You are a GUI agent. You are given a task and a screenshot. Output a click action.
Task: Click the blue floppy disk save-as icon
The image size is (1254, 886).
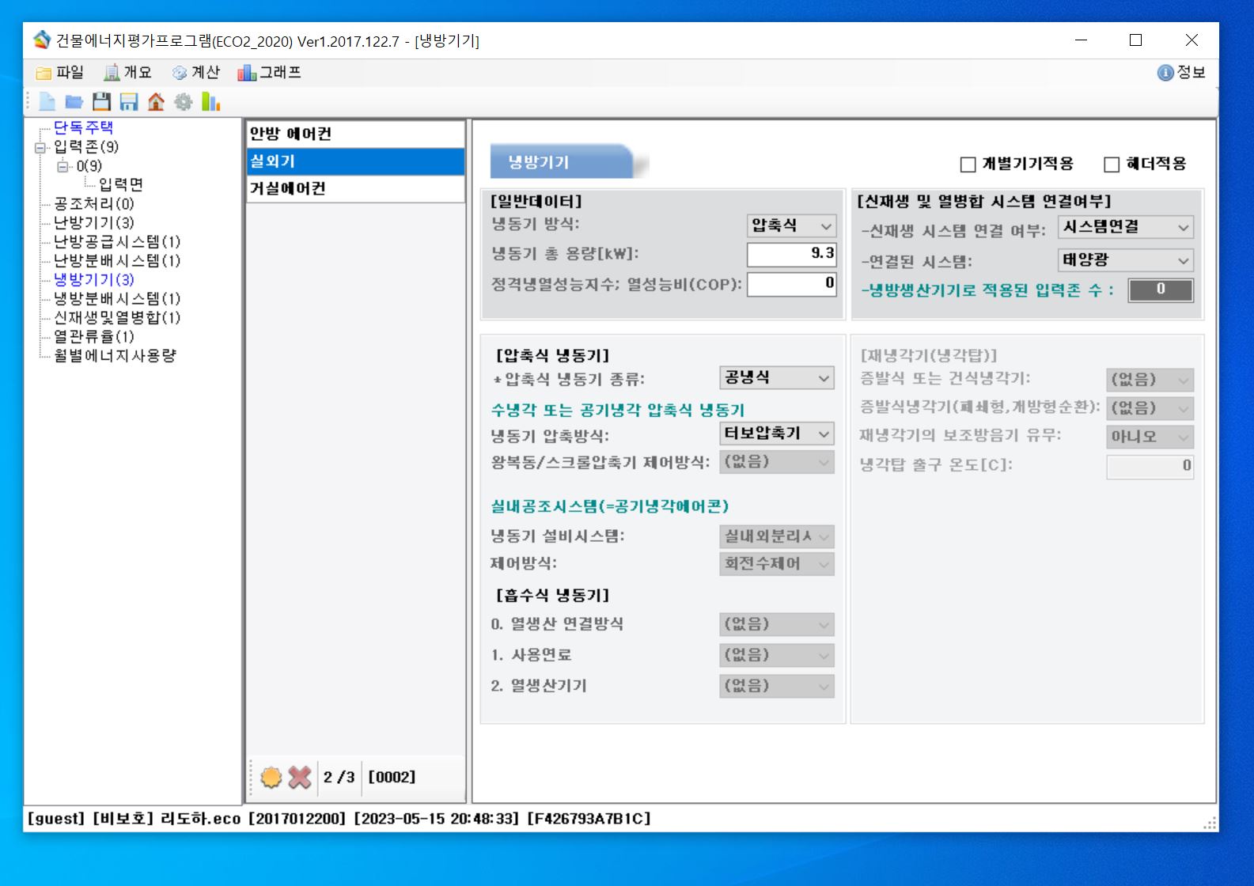coord(128,101)
